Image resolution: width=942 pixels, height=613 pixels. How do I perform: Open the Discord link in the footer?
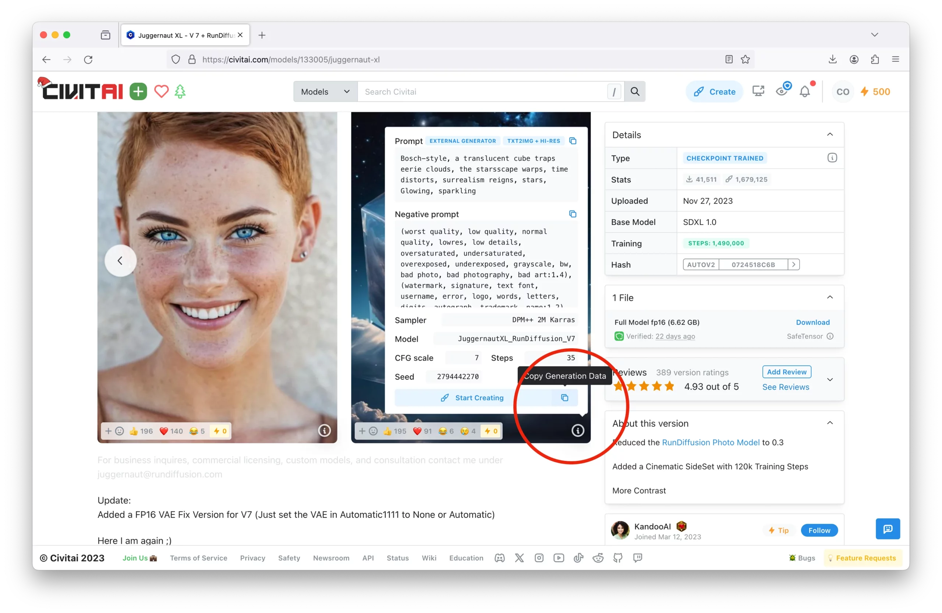(499, 558)
